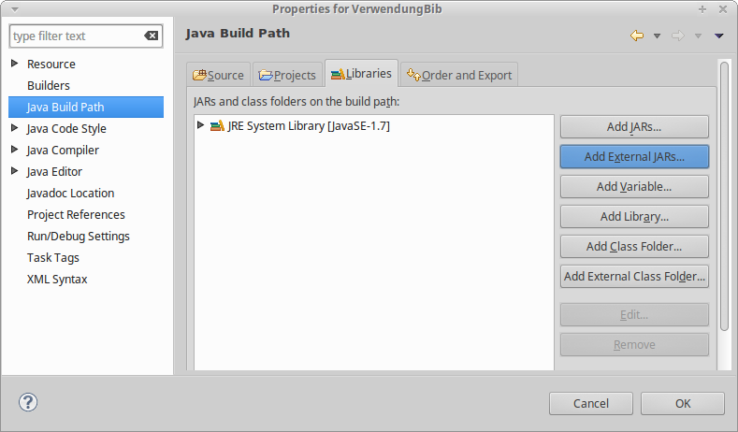
Task: Expand the Java Compiler node
Action: 14,150
